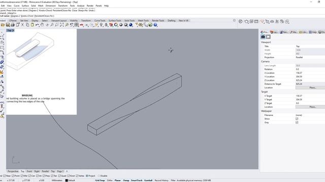Click the Render blue sphere icon
This screenshot has height=182, width=325.
[131, 25]
